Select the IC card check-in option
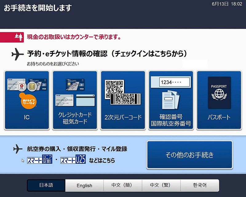This screenshot has height=197, width=246. click(x=26, y=100)
